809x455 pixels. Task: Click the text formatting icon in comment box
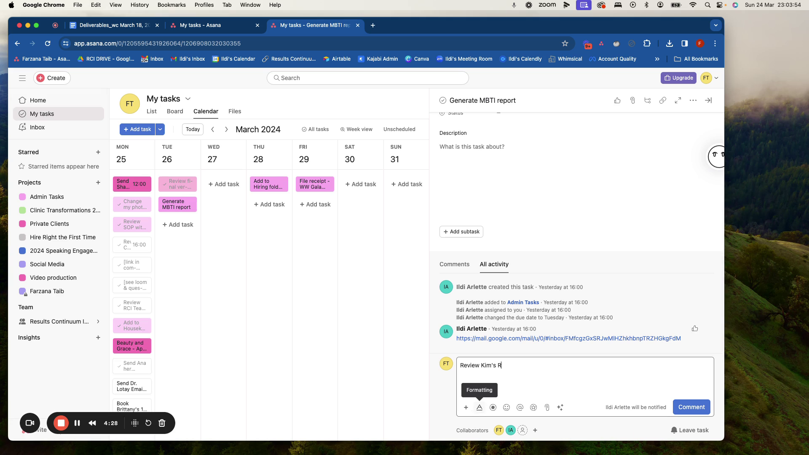click(479, 407)
